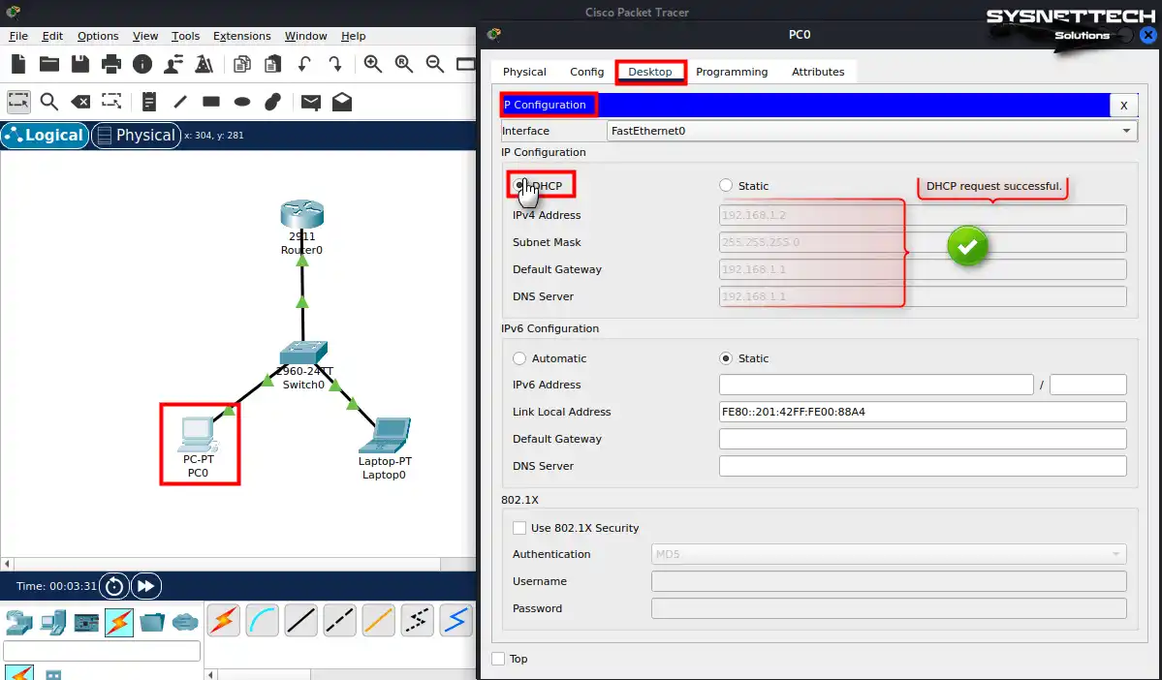The image size is (1162, 680).
Task: Click the IPv6 Address input field
Action: coord(876,385)
